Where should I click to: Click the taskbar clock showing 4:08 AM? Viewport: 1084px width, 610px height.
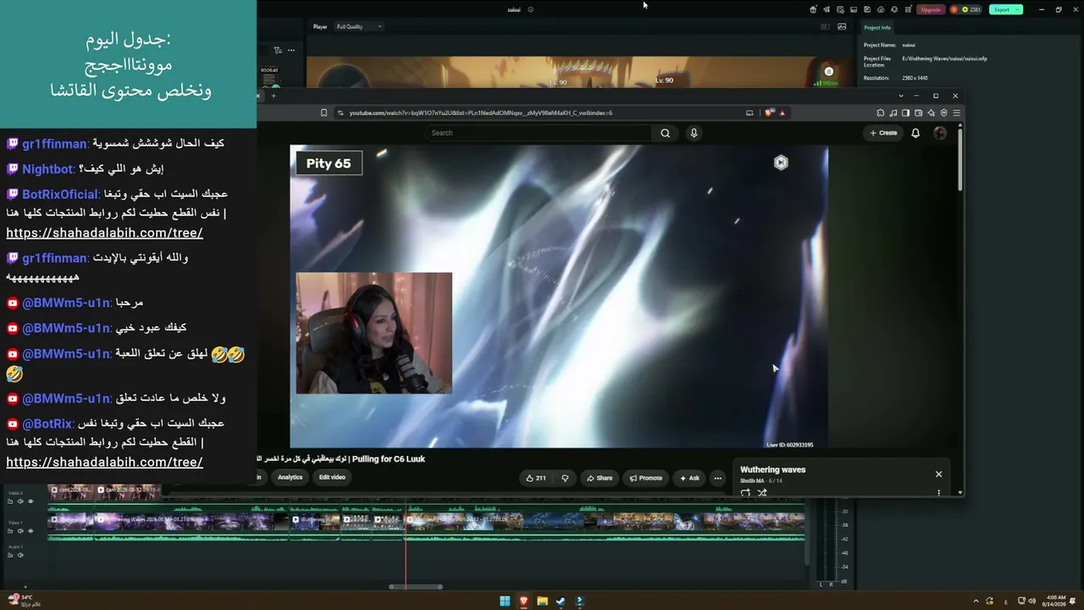(1056, 601)
